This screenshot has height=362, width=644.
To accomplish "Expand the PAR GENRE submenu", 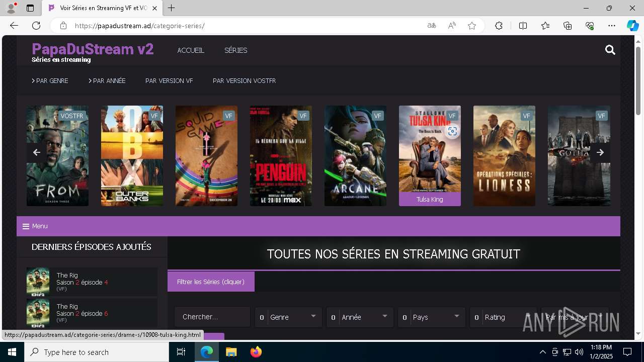I will pyautogui.click(x=50, y=80).
